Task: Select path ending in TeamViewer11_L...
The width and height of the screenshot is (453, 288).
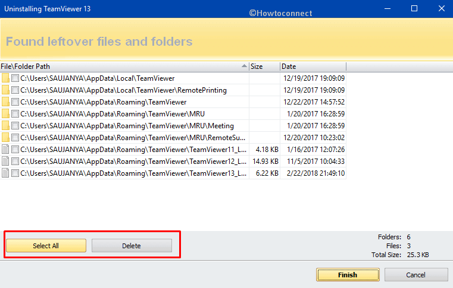Action: 133,149
